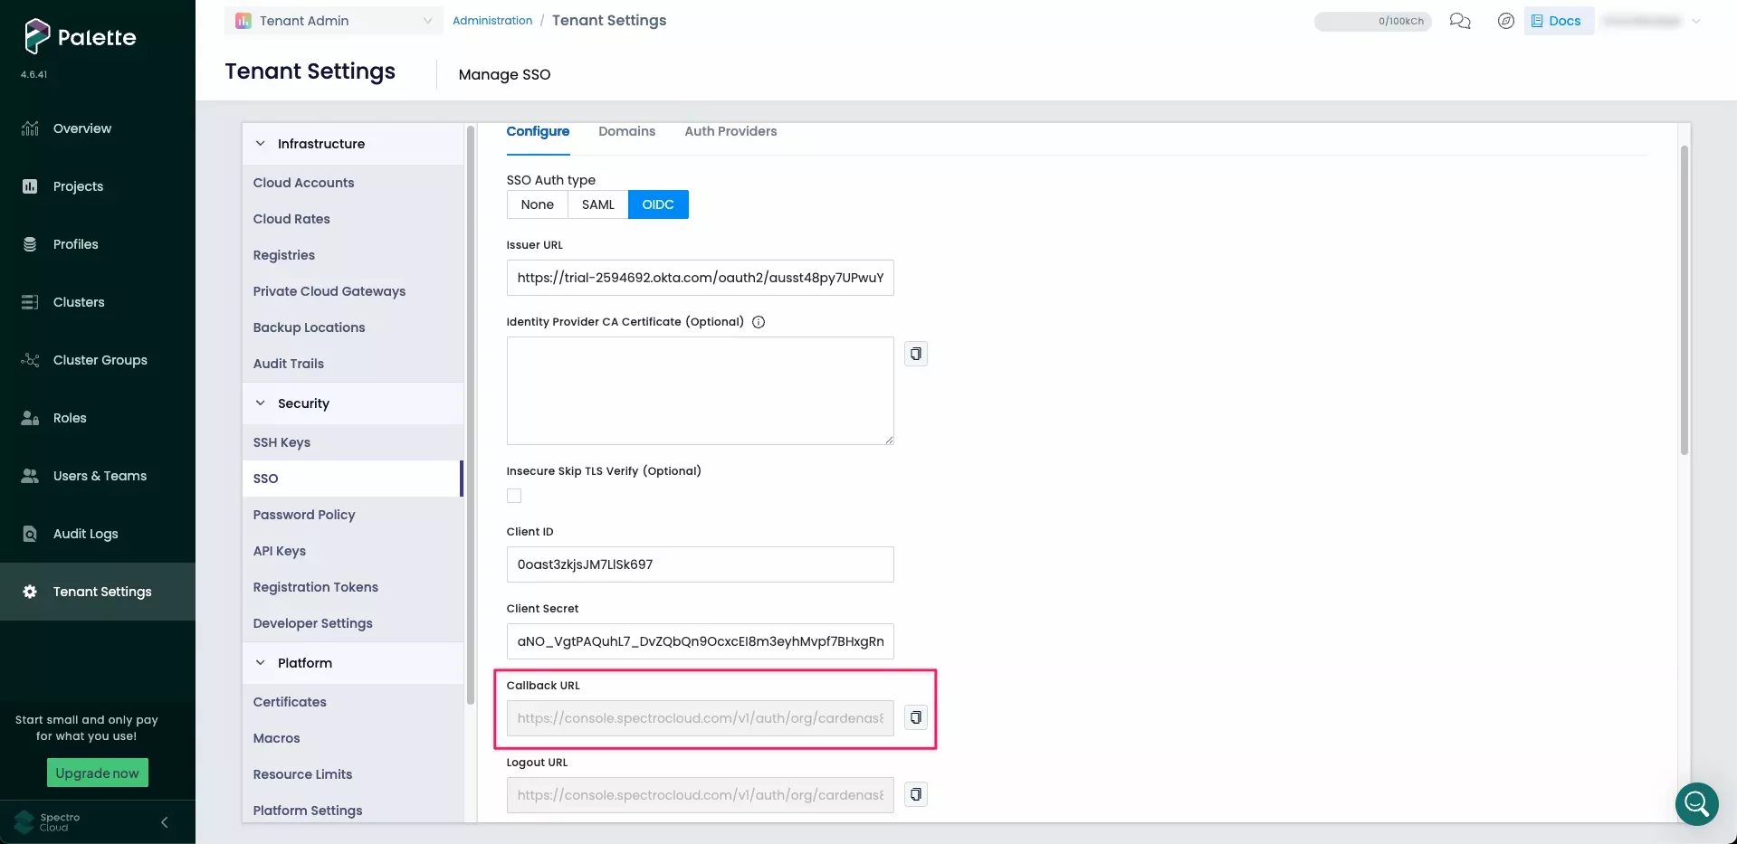The height and width of the screenshot is (844, 1737).
Task: Open Cluster Groups from the sidebar
Action: (99, 359)
